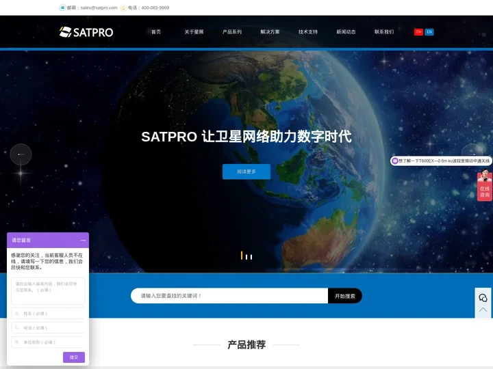
Task: Open 解决方案 menu item
Action: point(270,31)
